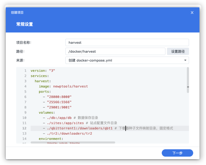Viewport: 206px width, 165px height.
Task: Close the 创建项目 dialog
Action: pos(192,13)
